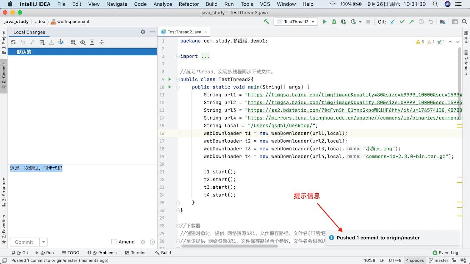Open the 4: Run tool window

click(45, 253)
